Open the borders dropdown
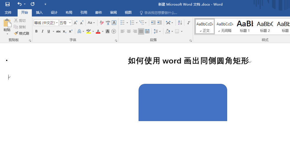290x156 pixels. pyautogui.click(x=182, y=31)
